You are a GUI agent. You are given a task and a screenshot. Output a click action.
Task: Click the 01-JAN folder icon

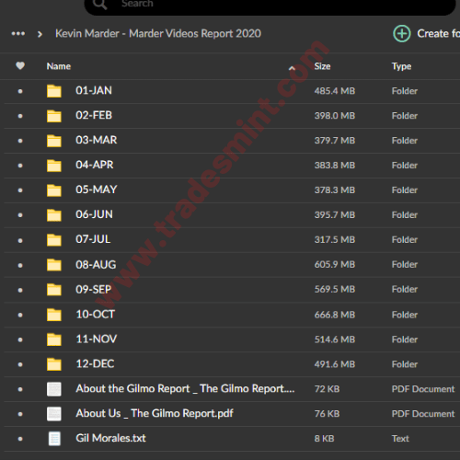tap(54, 91)
